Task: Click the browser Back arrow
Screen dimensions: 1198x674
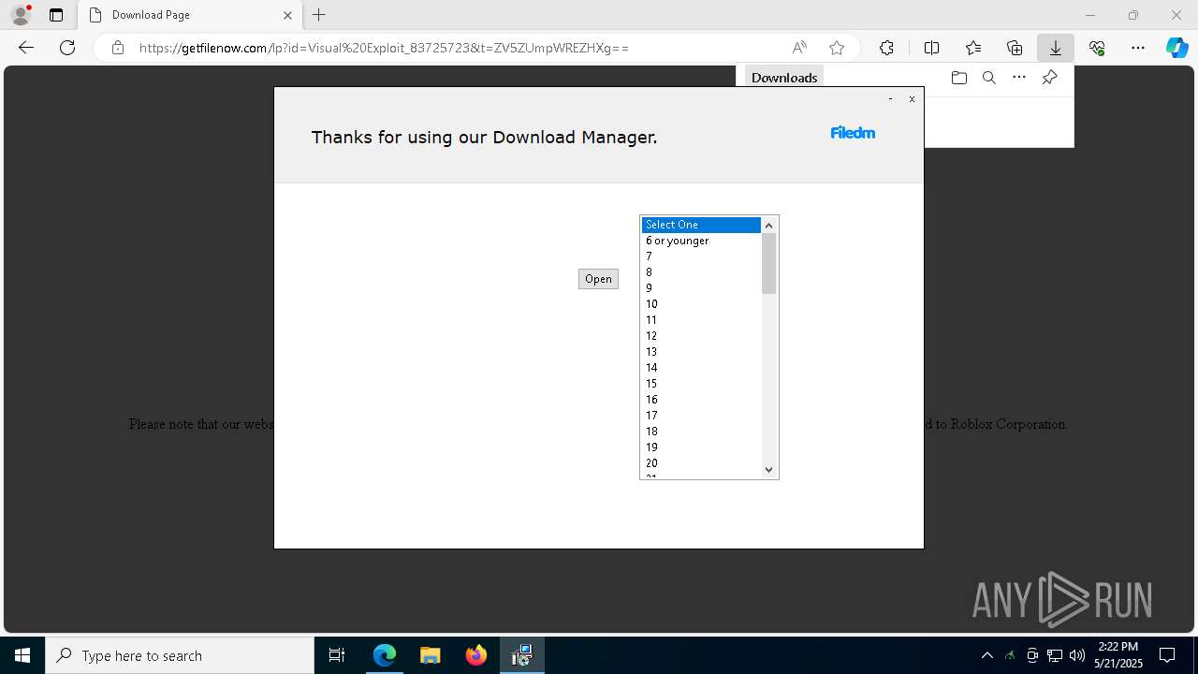Action: [x=26, y=48]
